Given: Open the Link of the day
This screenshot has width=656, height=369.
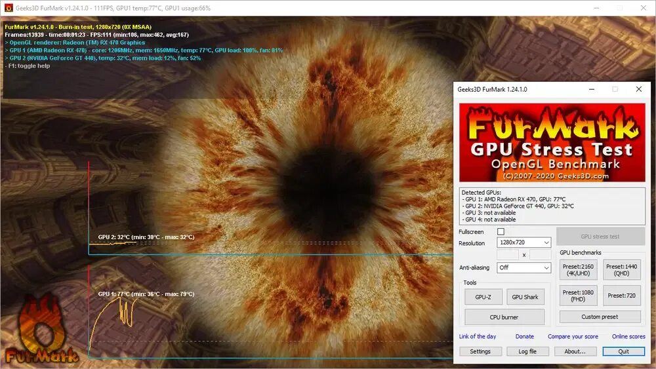Looking at the screenshot, I should point(478,336).
